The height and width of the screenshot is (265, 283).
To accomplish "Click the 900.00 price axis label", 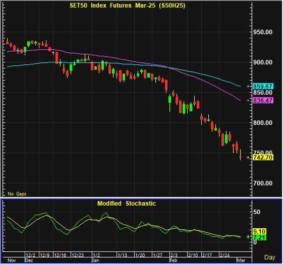I will pyautogui.click(x=263, y=62).
